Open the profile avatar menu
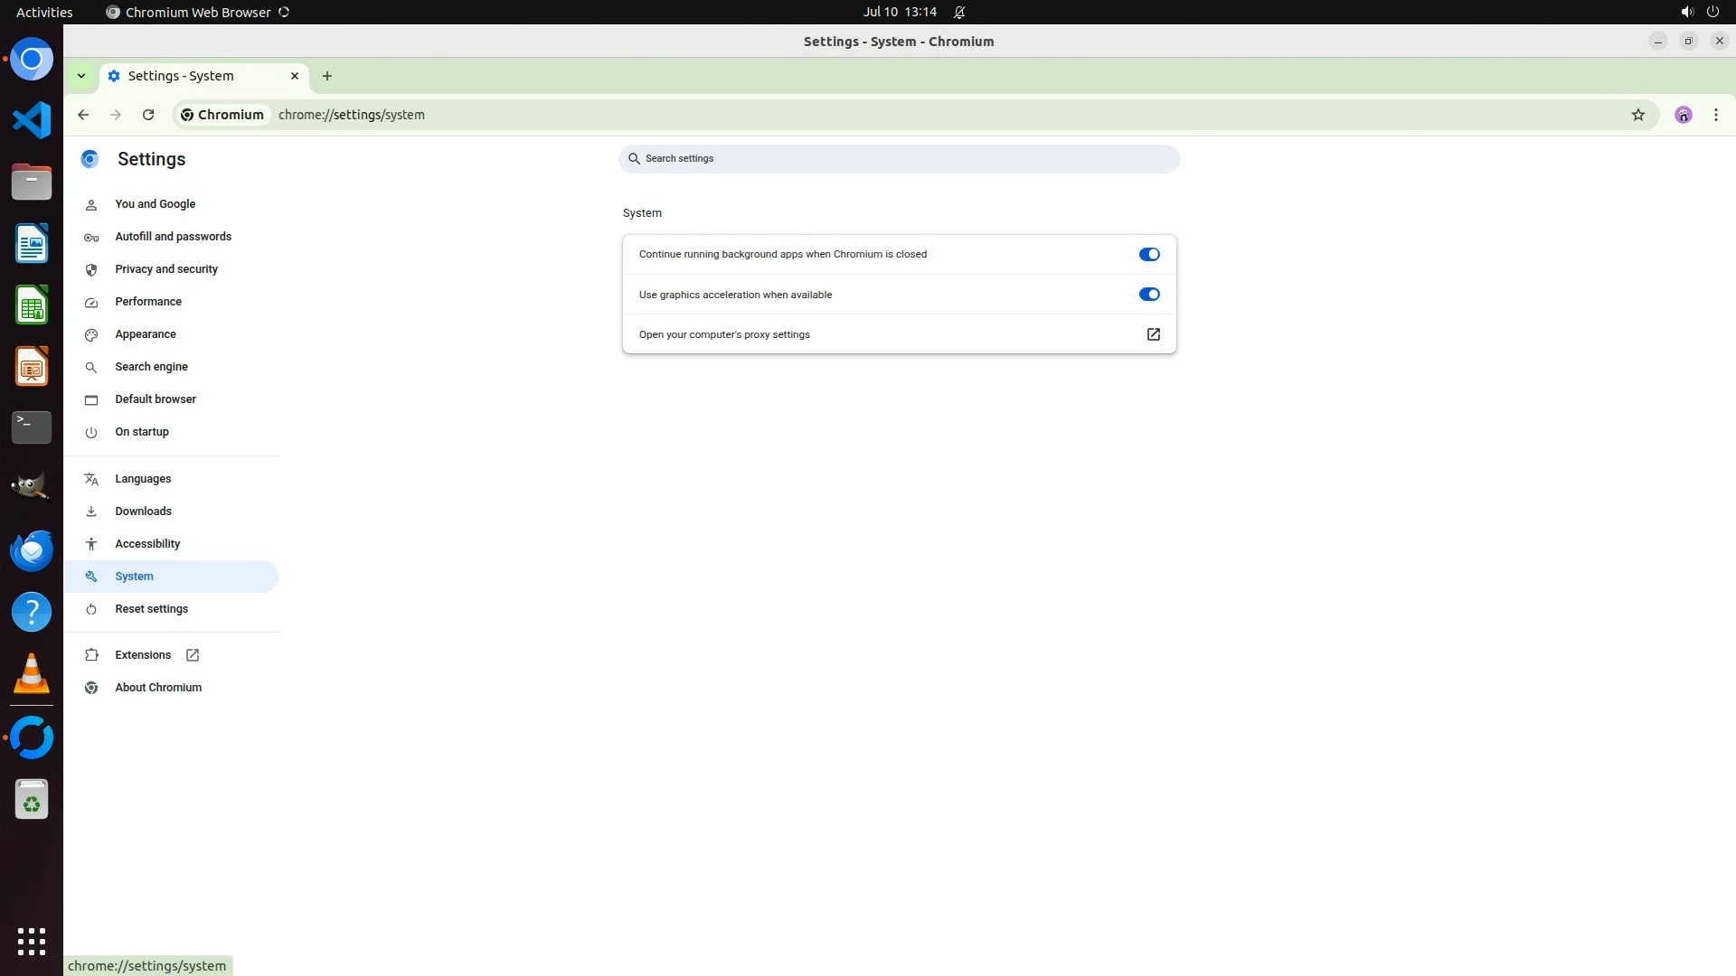 click(1683, 115)
